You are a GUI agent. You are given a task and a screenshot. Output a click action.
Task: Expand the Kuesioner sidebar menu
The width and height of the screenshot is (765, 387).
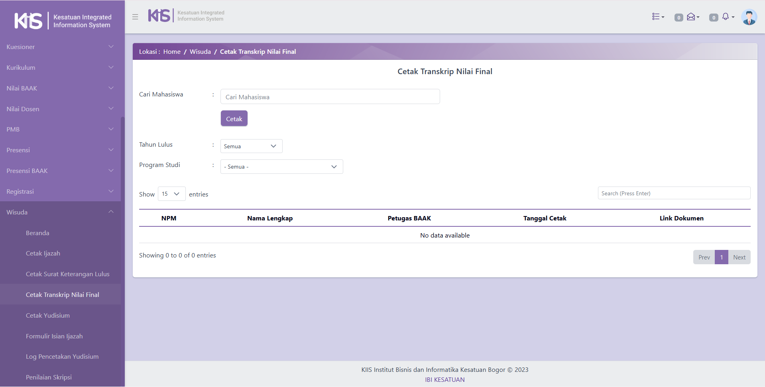point(60,47)
